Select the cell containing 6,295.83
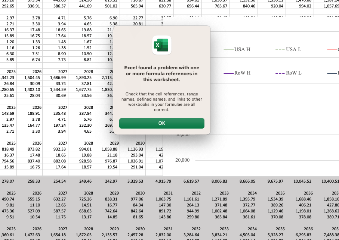Image resolution: width=339 pixels, height=240 pixels. coord(300,235)
